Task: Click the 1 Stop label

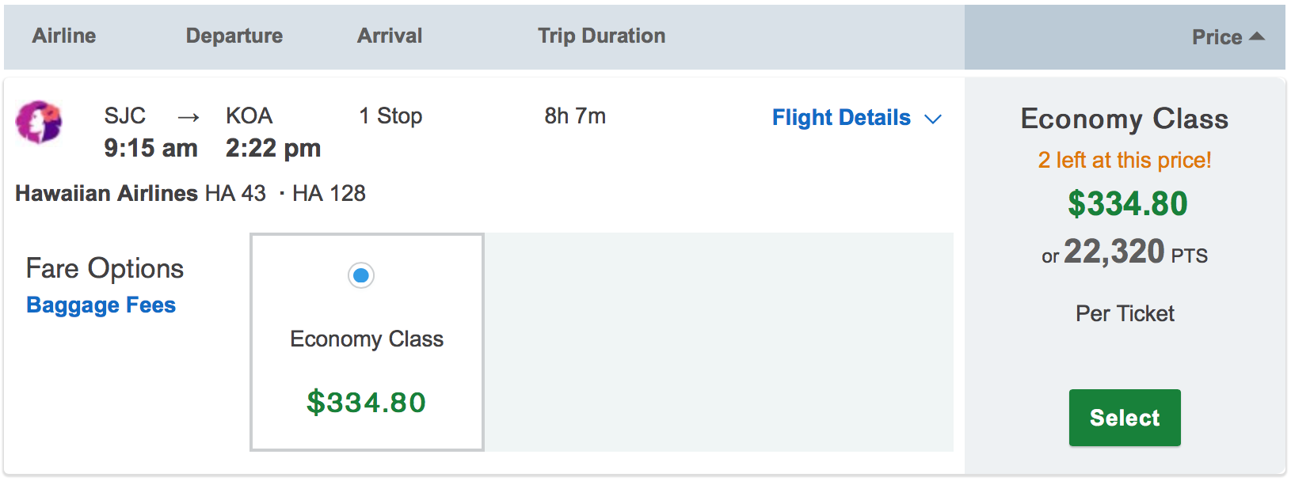Action: [x=390, y=116]
